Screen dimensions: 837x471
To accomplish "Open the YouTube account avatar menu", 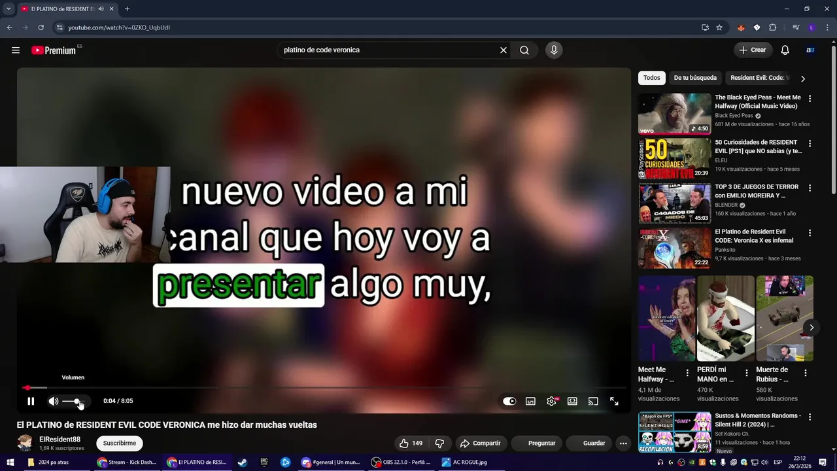I will click(x=810, y=50).
